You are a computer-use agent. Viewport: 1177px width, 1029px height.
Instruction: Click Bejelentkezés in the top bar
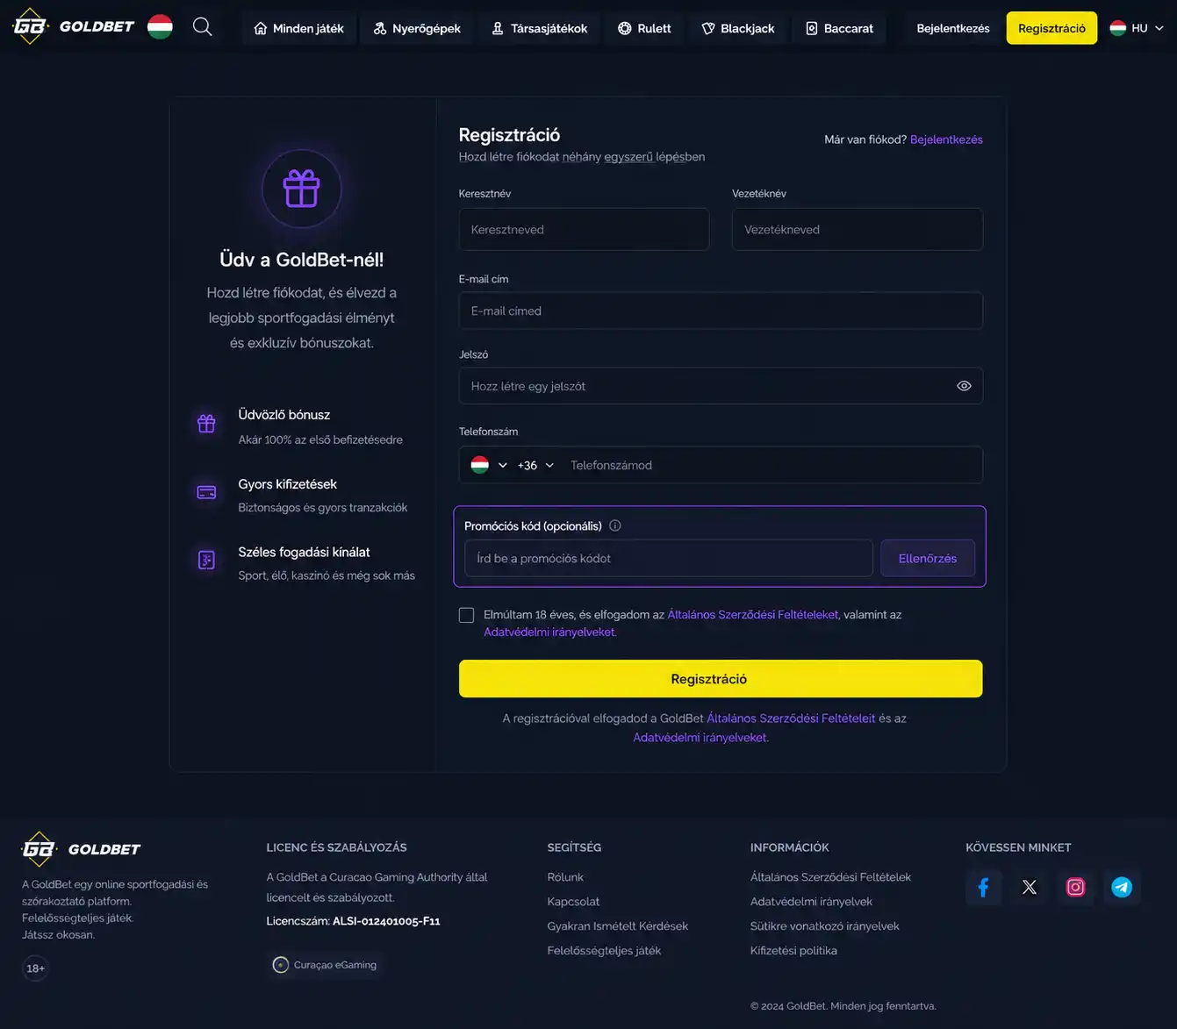coord(953,28)
